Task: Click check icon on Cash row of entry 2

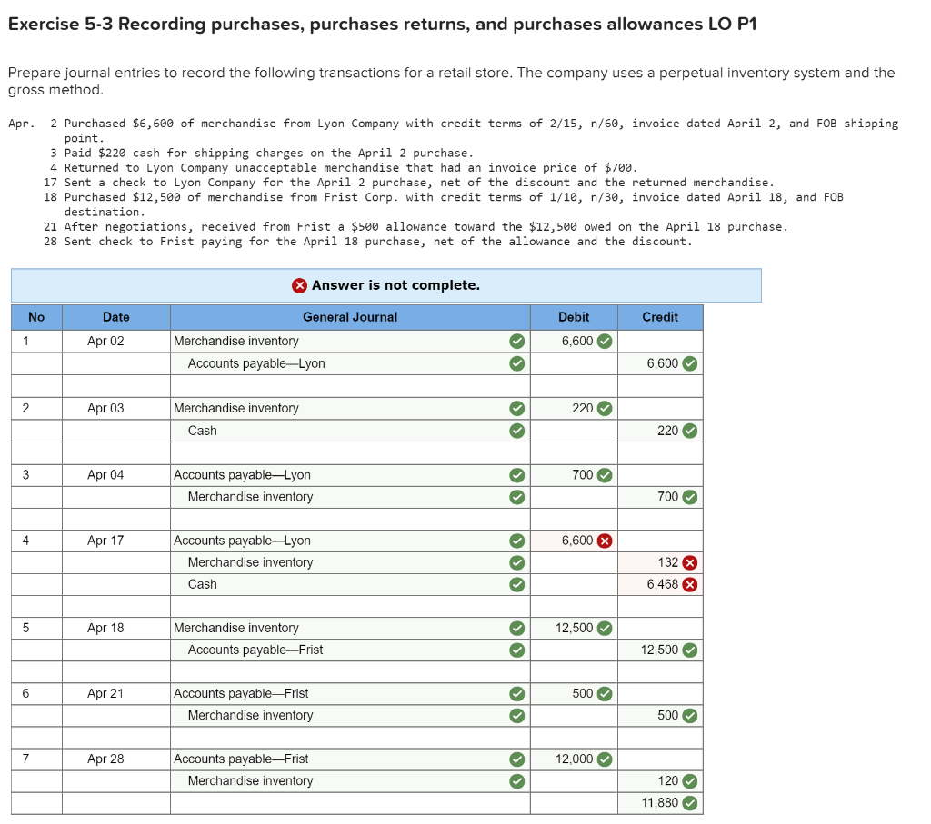Action: tap(517, 431)
